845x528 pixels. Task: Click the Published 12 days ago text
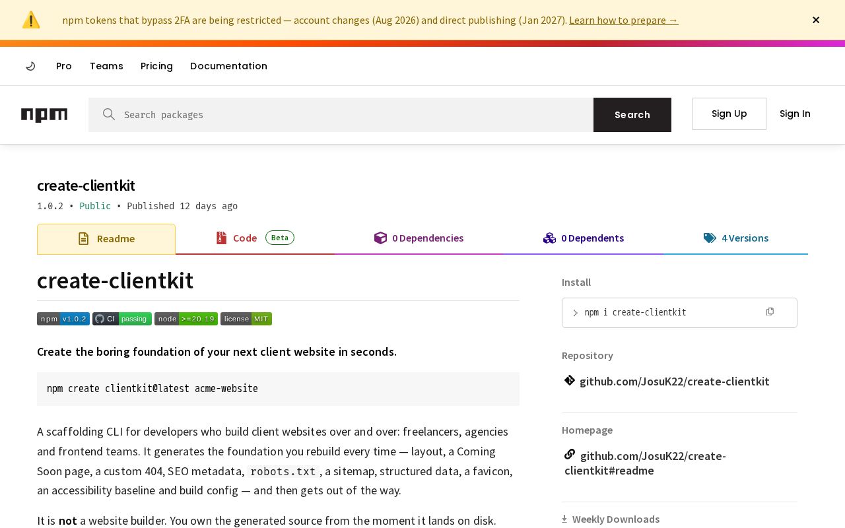(182, 206)
